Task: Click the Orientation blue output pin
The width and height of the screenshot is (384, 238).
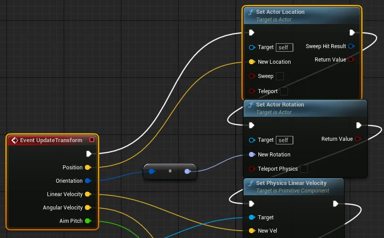Action: coord(88,181)
